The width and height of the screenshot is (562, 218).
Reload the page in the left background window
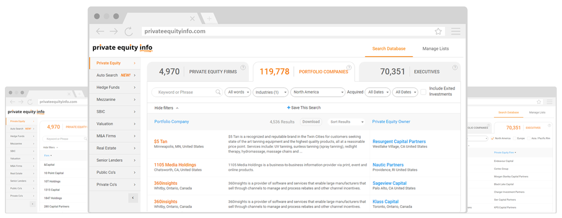30,101
